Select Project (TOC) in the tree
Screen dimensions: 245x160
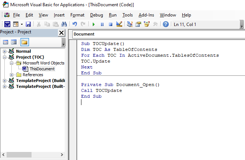pyautogui.click(x=30, y=57)
